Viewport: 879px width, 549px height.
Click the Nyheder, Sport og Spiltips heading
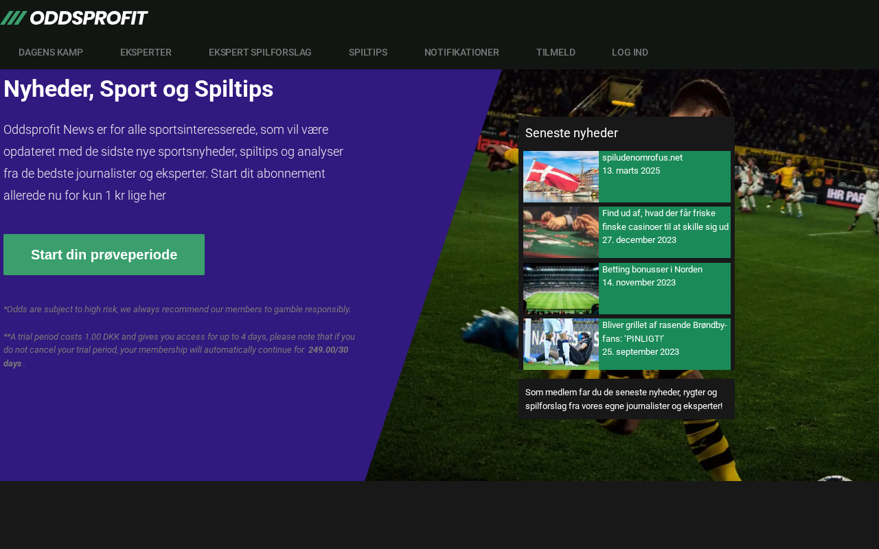click(138, 89)
